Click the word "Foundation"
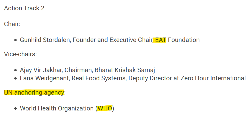 click(184, 40)
